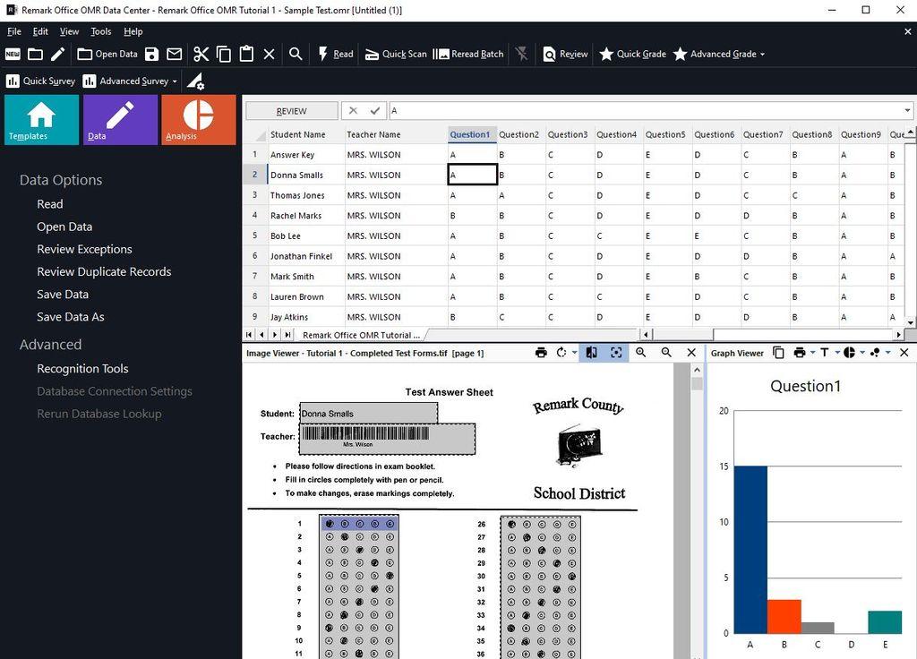The height and width of the screenshot is (659, 917).
Task: Click the analysis settings gear icon
Action: [195, 81]
